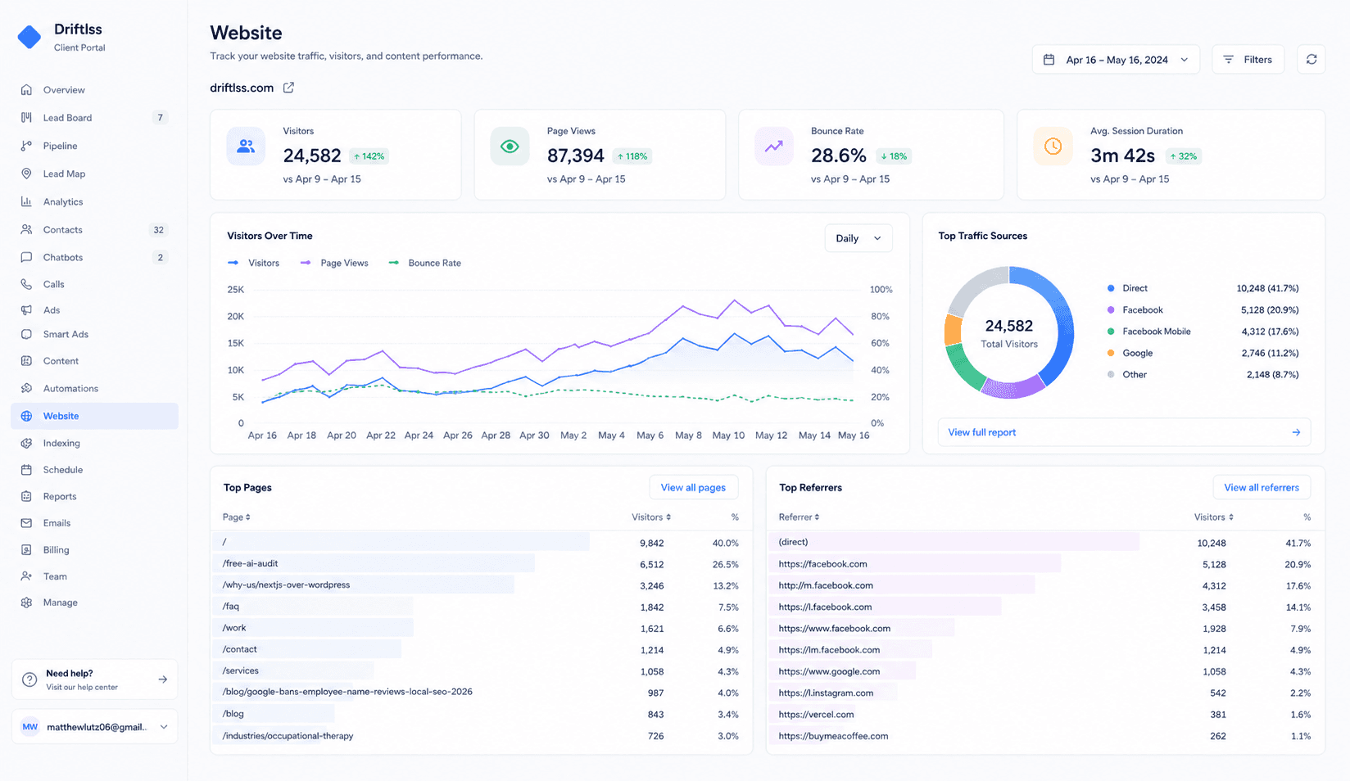This screenshot has height=781, width=1350.
Task: Open Need help? help center card
Action: [x=95, y=679]
